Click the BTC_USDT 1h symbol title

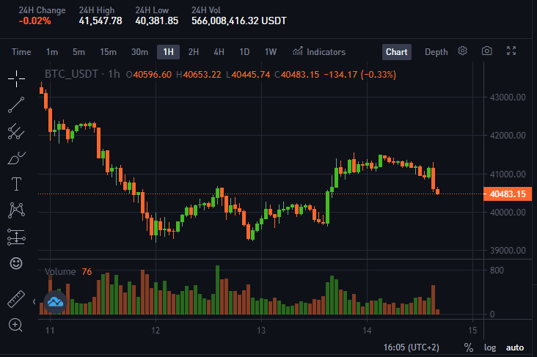pyautogui.click(x=82, y=74)
